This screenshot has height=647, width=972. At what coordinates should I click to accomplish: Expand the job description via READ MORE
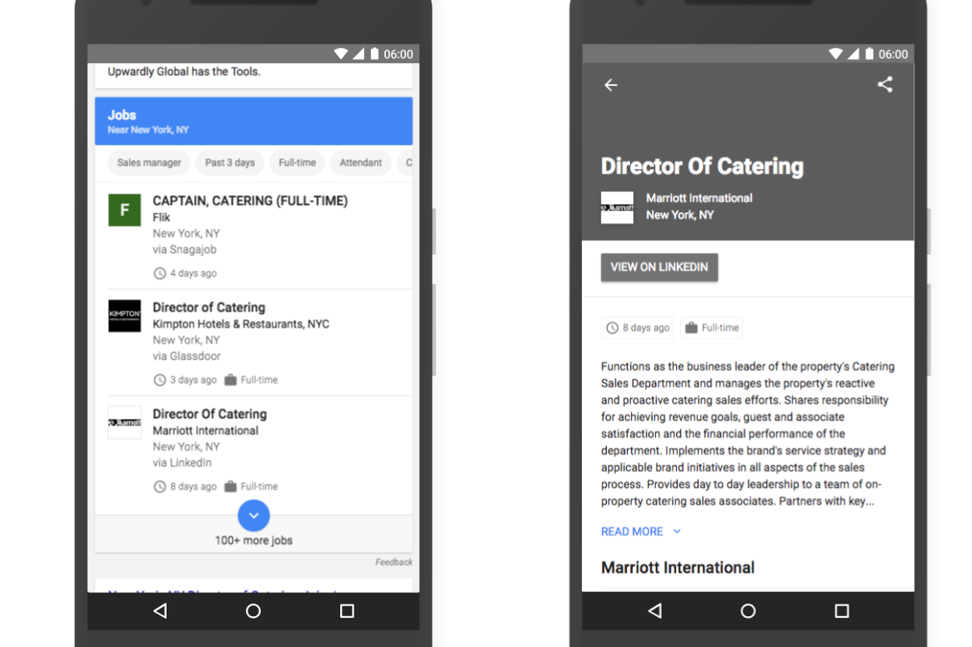[x=632, y=531]
